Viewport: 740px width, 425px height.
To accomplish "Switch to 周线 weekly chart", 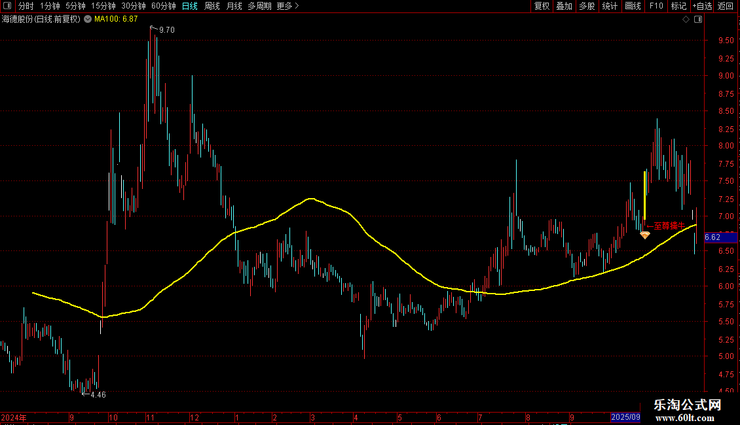I will [x=212, y=6].
